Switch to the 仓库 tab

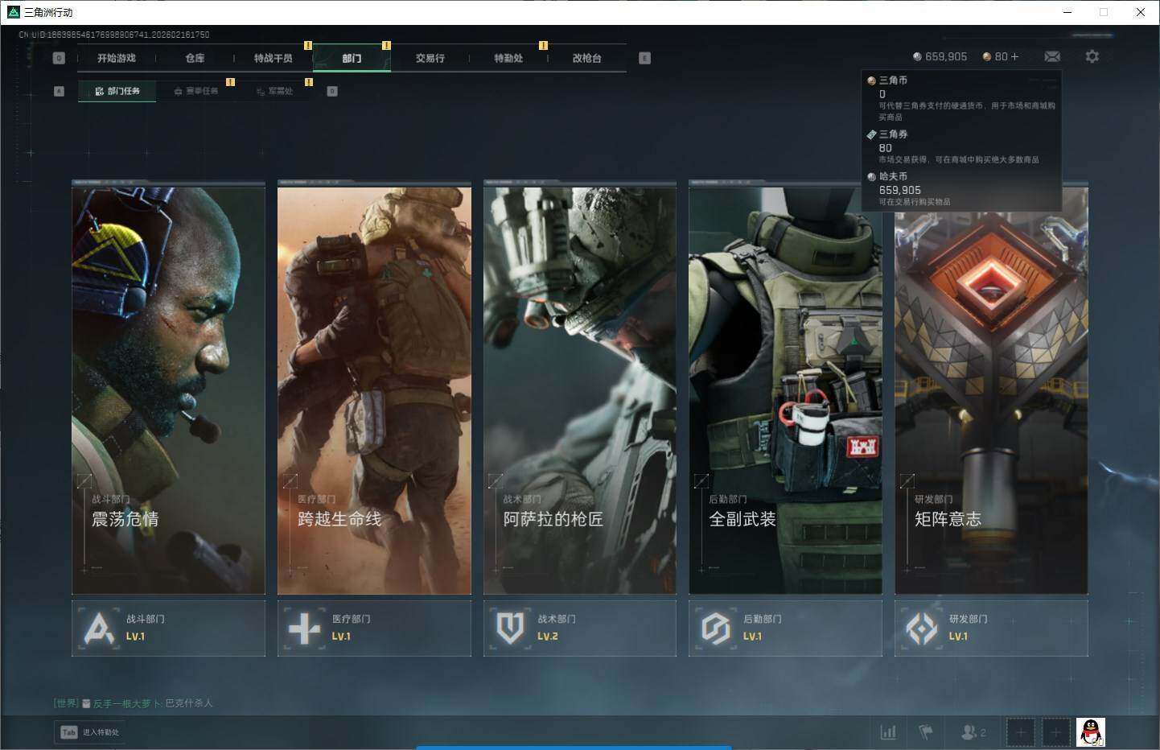click(195, 58)
